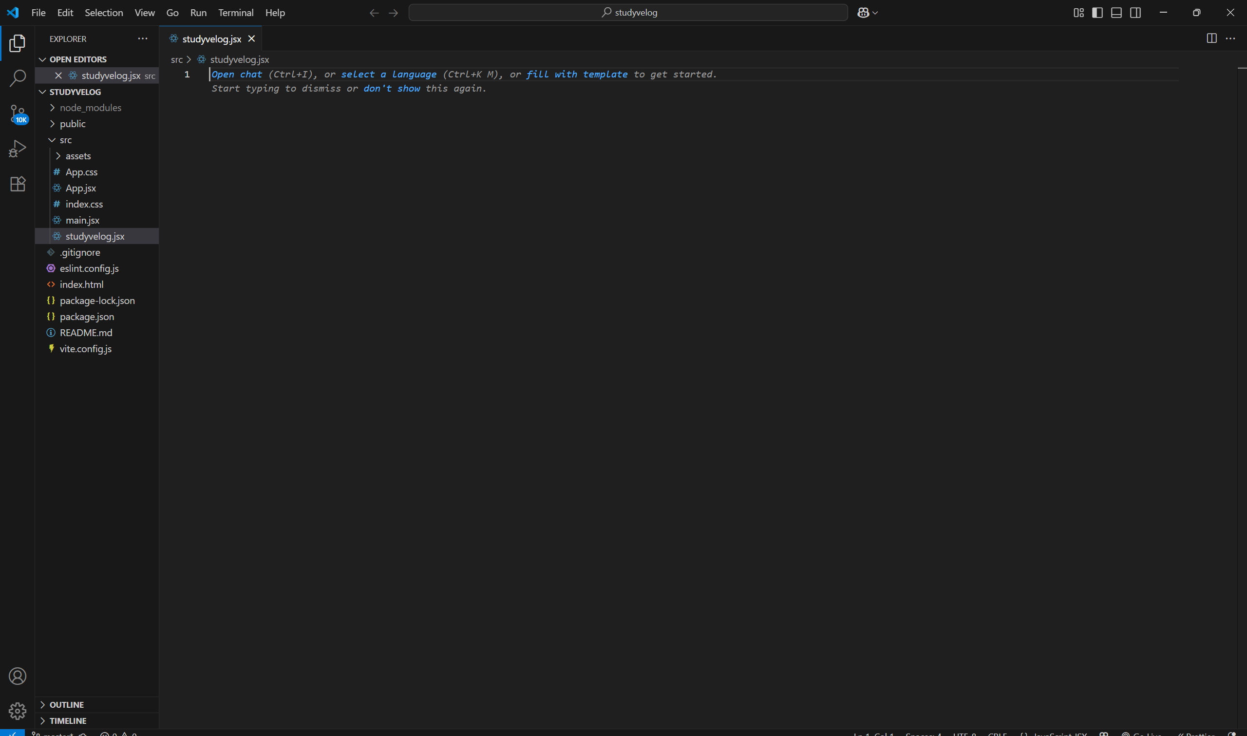
Task: Toggle the bottom panel visibility
Action: pyautogui.click(x=1116, y=13)
